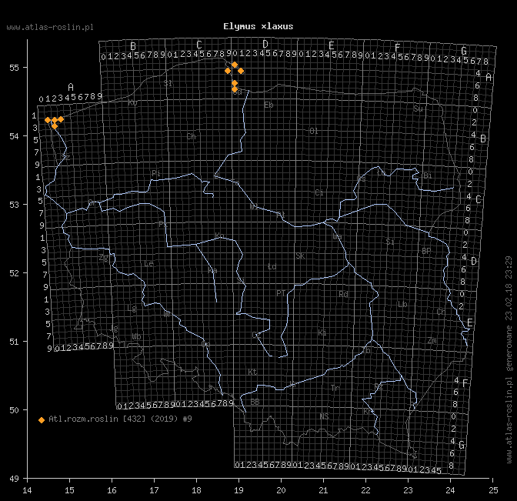Viewport: 517px width, 501px height.
Task: Click latitude label '51' on left axis
Action: (x=14, y=342)
